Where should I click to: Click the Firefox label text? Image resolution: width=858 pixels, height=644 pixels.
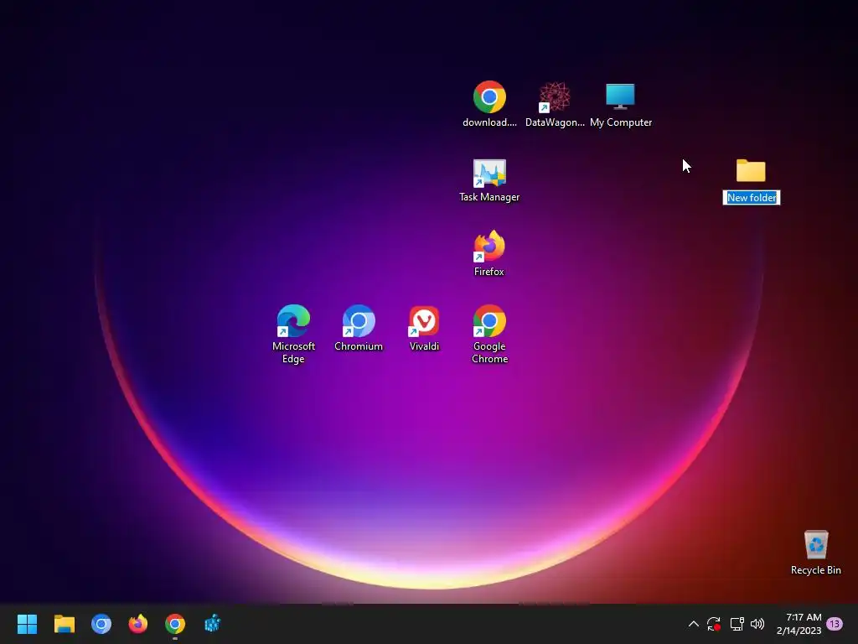point(488,272)
